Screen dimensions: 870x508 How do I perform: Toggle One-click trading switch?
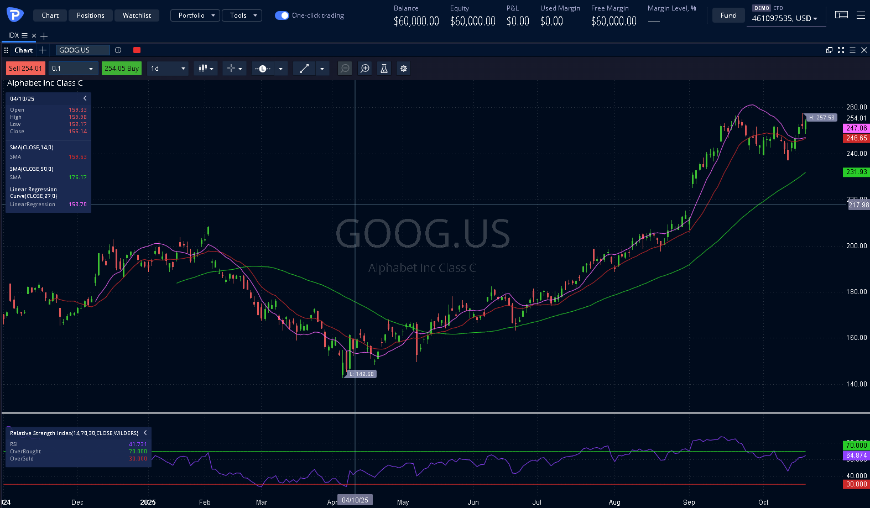click(282, 15)
